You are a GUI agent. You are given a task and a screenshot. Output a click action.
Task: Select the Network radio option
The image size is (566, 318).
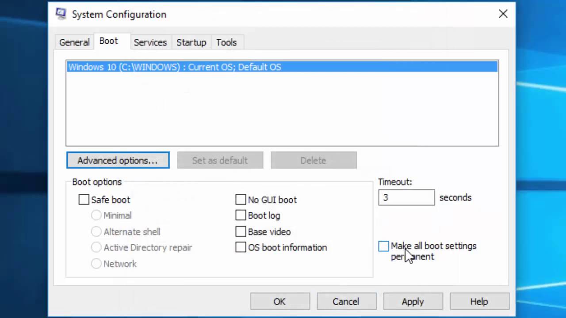[x=96, y=264]
